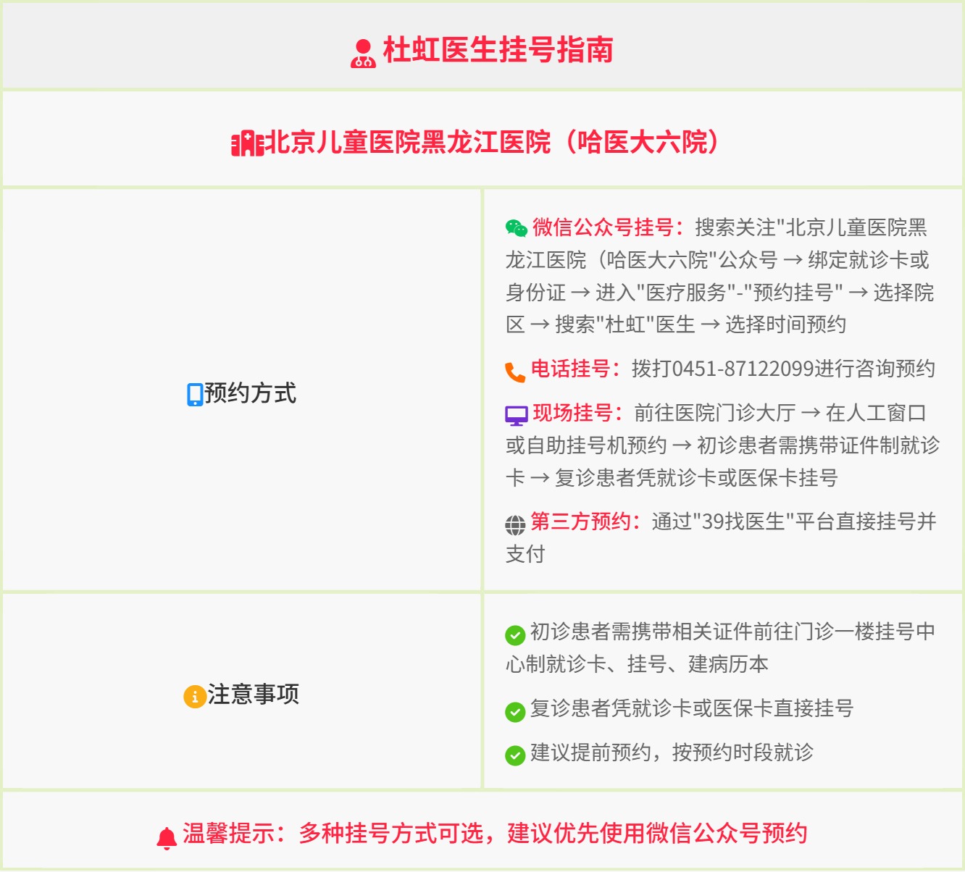Click the doctor icon beside 杜虹医生挂号指南

pyautogui.click(x=363, y=53)
